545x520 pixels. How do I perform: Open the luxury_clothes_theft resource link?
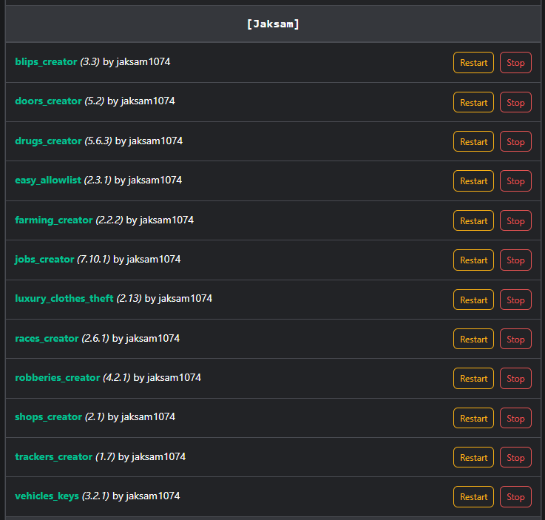coord(64,299)
